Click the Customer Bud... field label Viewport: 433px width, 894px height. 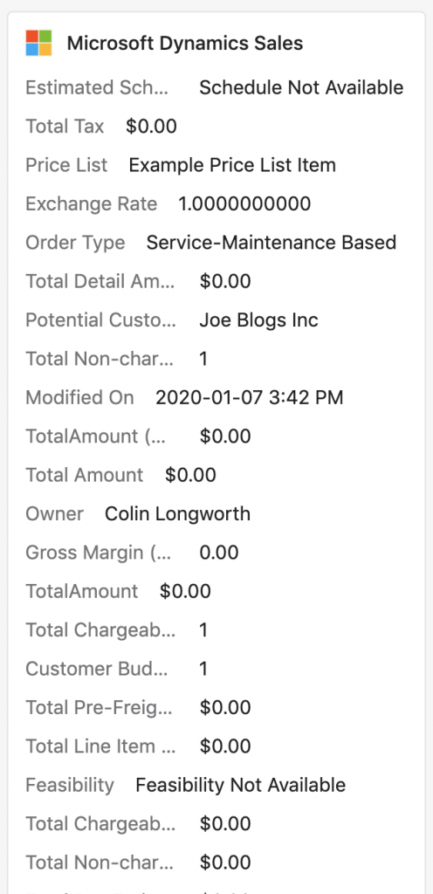97,669
